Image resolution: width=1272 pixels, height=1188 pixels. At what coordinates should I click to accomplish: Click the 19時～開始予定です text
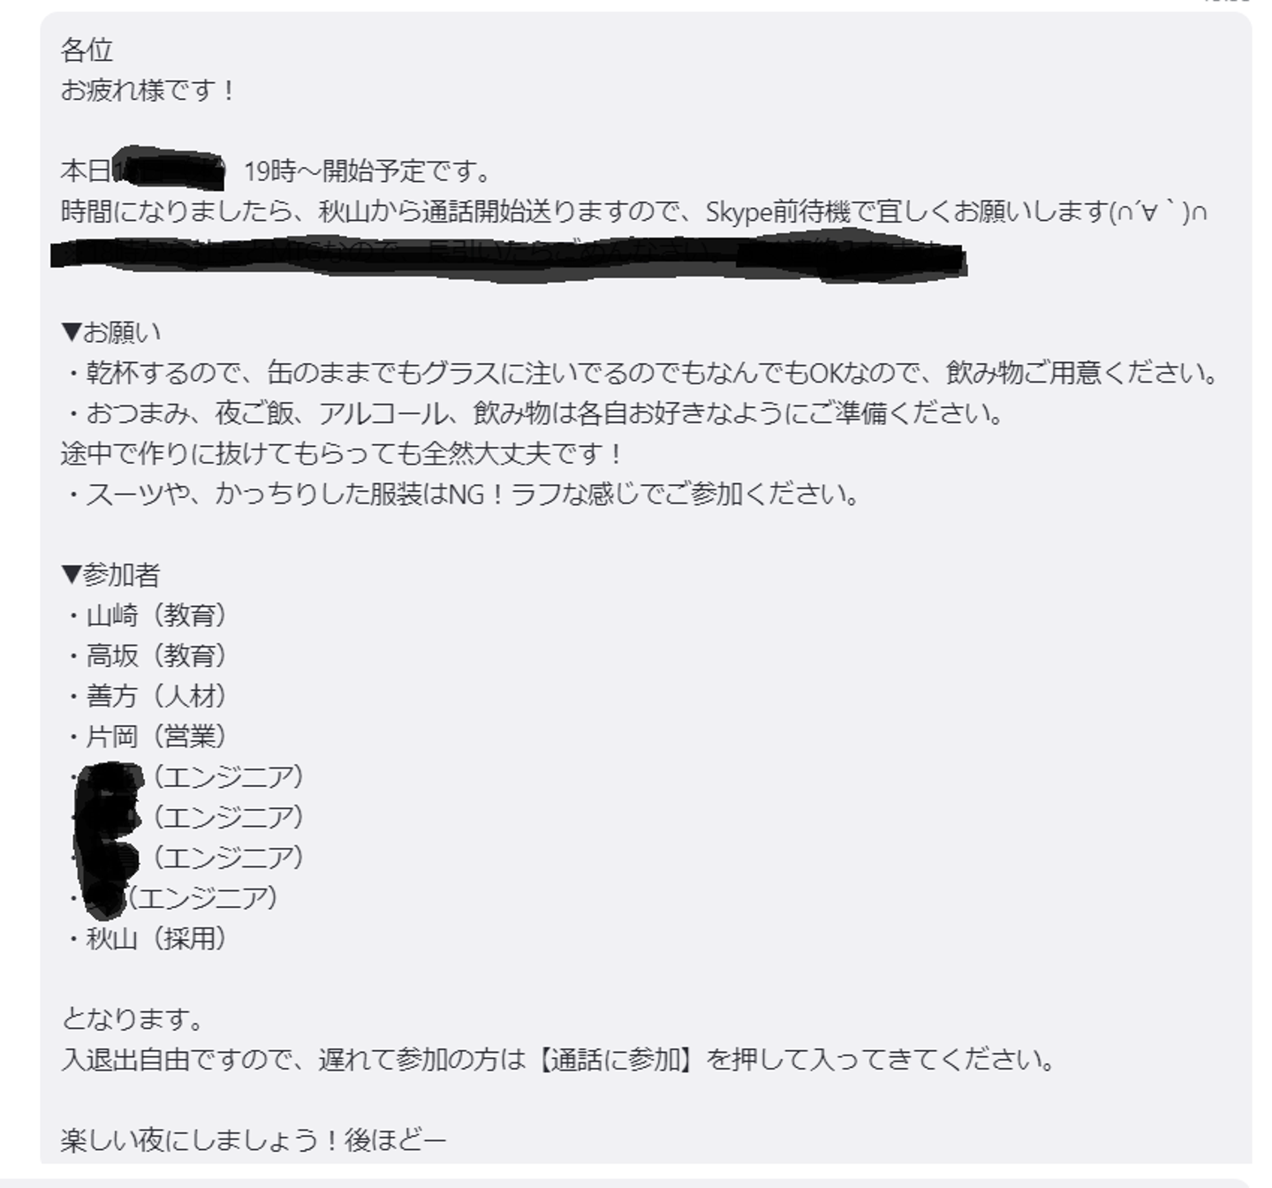[x=367, y=171]
